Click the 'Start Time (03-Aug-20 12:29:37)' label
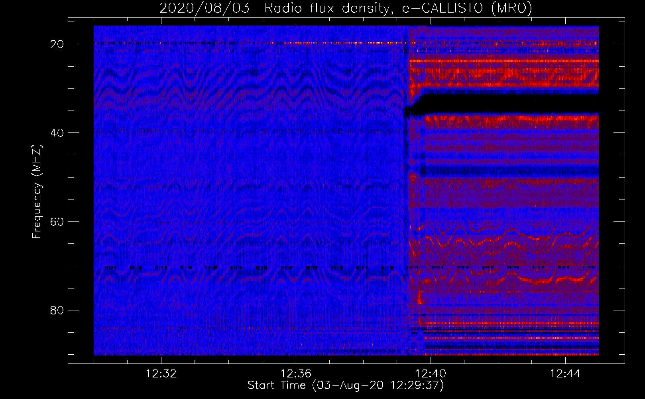The height and width of the screenshot is (399, 645). point(346,385)
